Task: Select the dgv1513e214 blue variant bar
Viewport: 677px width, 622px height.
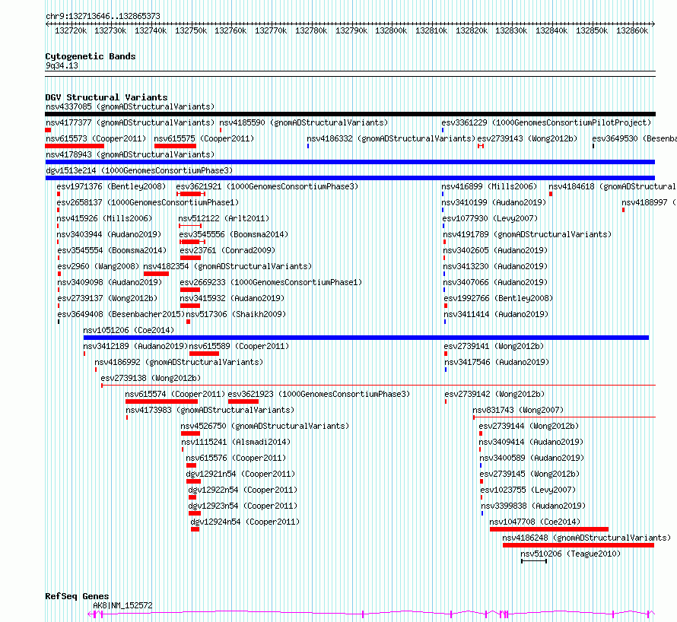Action: [x=350, y=178]
